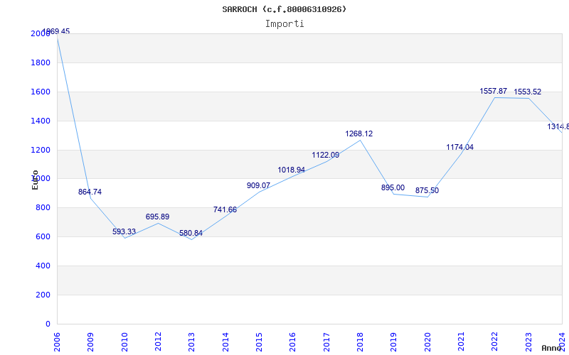
Task: Select data label 741.66
Action: (225, 209)
